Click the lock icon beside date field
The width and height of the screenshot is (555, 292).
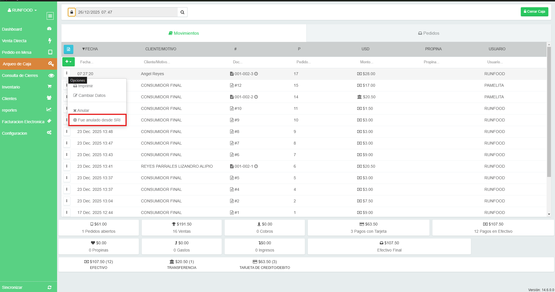[72, 12]
